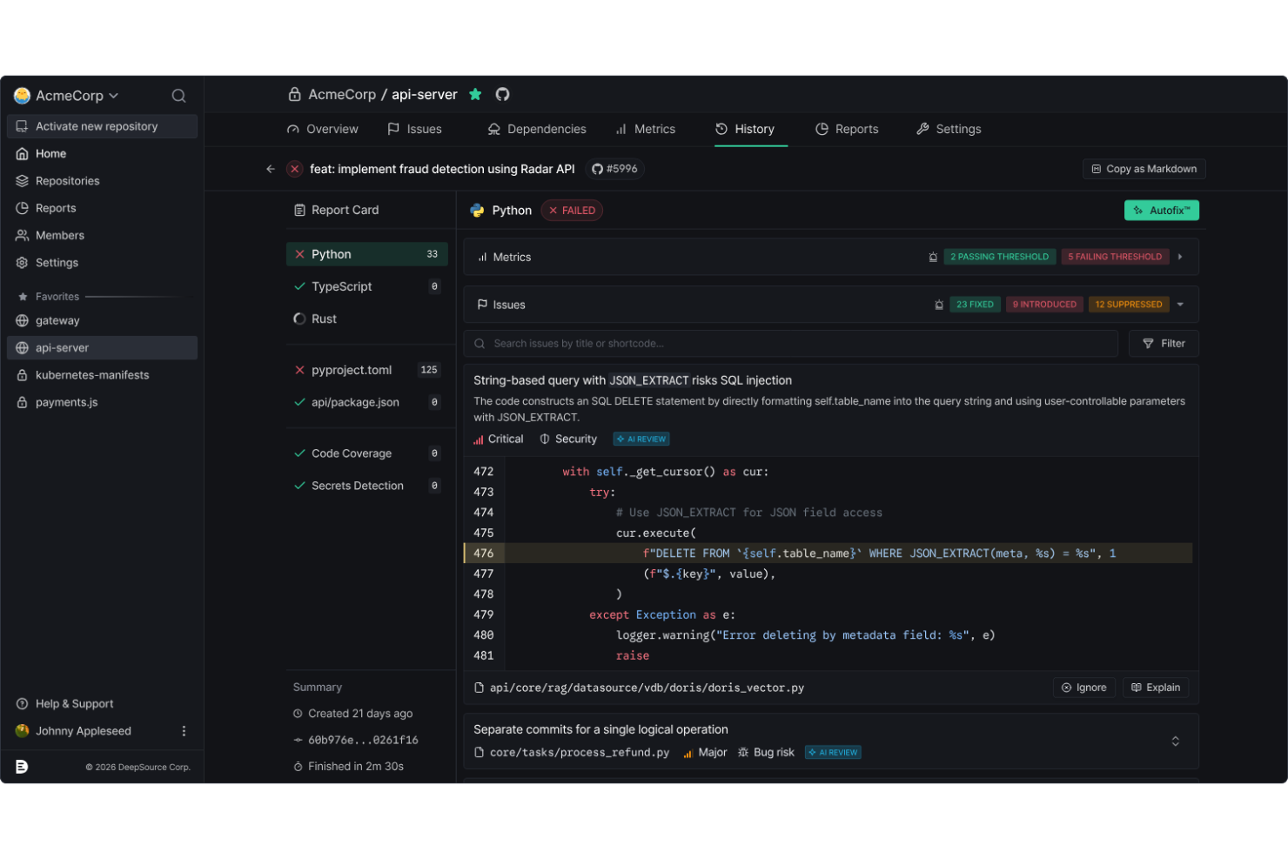Image resolution: width=1288 pixels, height=859 pixels.
Task: Click the red failed status icon by the title
Action: pos(295,169)
